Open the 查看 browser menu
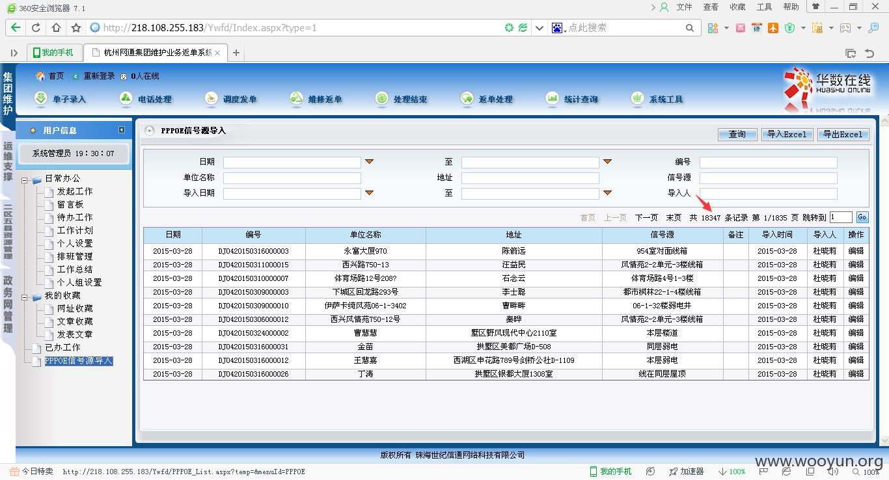Screen dimensions: 889x480 pos(711,7)
